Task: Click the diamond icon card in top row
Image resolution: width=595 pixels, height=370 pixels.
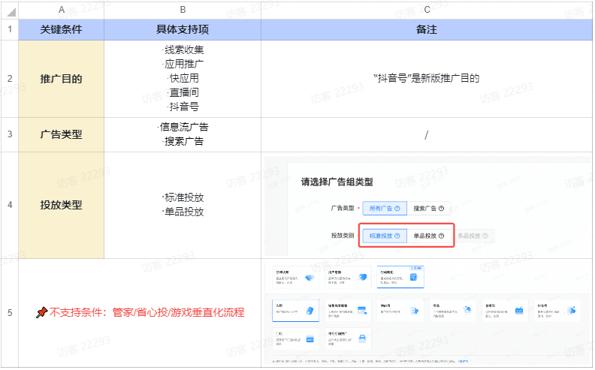Action: click(295, 277)
